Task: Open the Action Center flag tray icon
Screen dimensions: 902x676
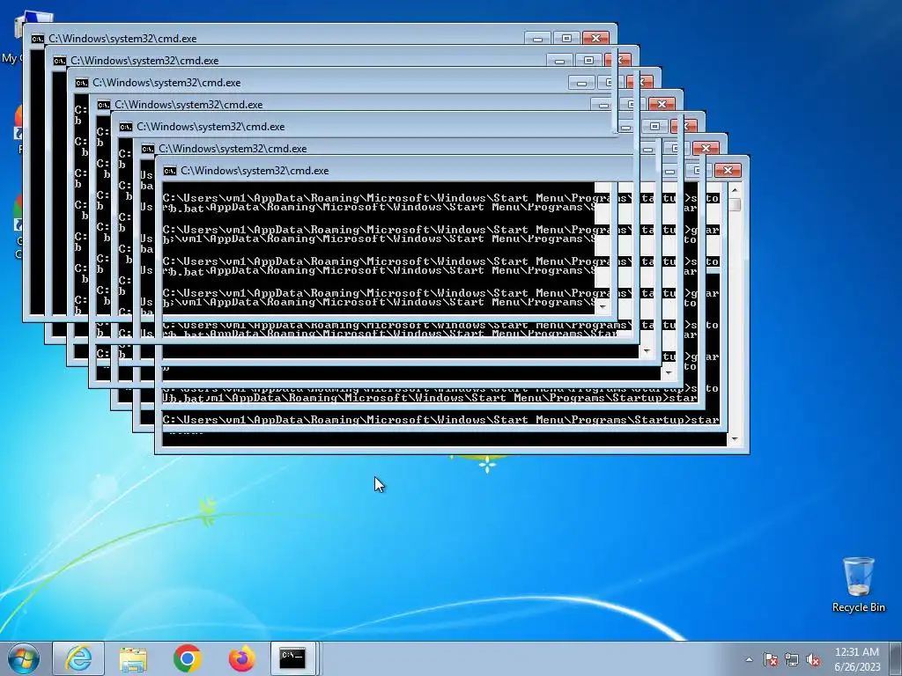Action: coord(771,659)
